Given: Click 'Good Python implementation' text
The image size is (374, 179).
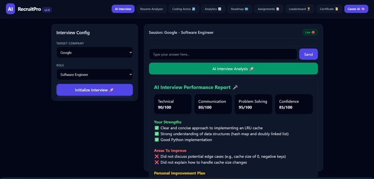Looking at the screenshot, I should (x=186, y=140).
